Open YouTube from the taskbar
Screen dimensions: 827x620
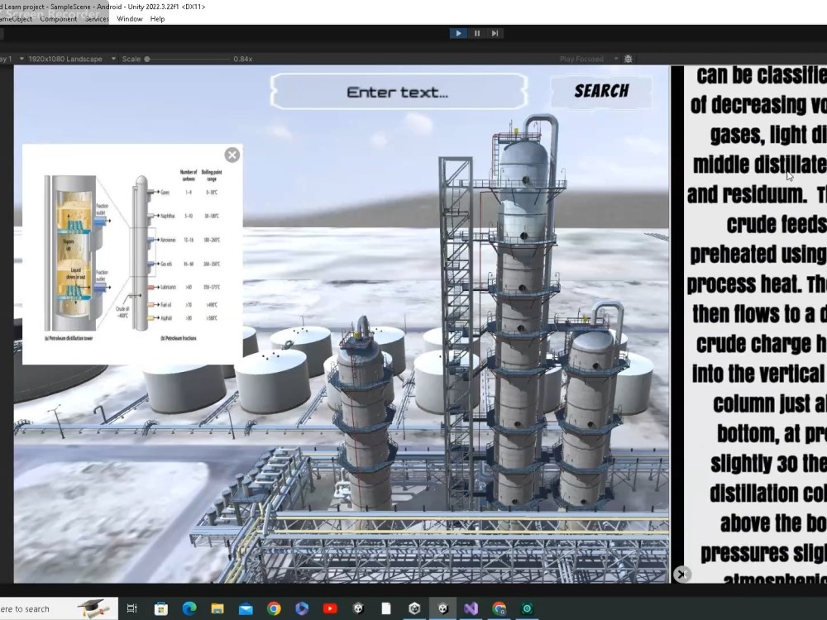331,610
